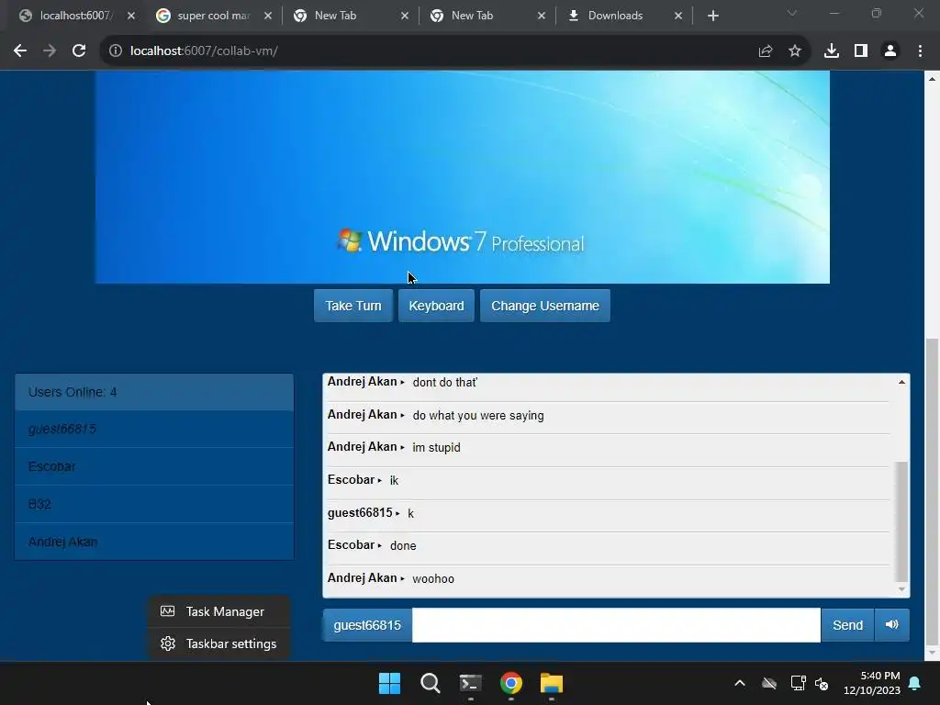Open Chrome three-dot menu
Viewport: 940px width, 705px height.
pyautogui.click(x=920, y=51)
